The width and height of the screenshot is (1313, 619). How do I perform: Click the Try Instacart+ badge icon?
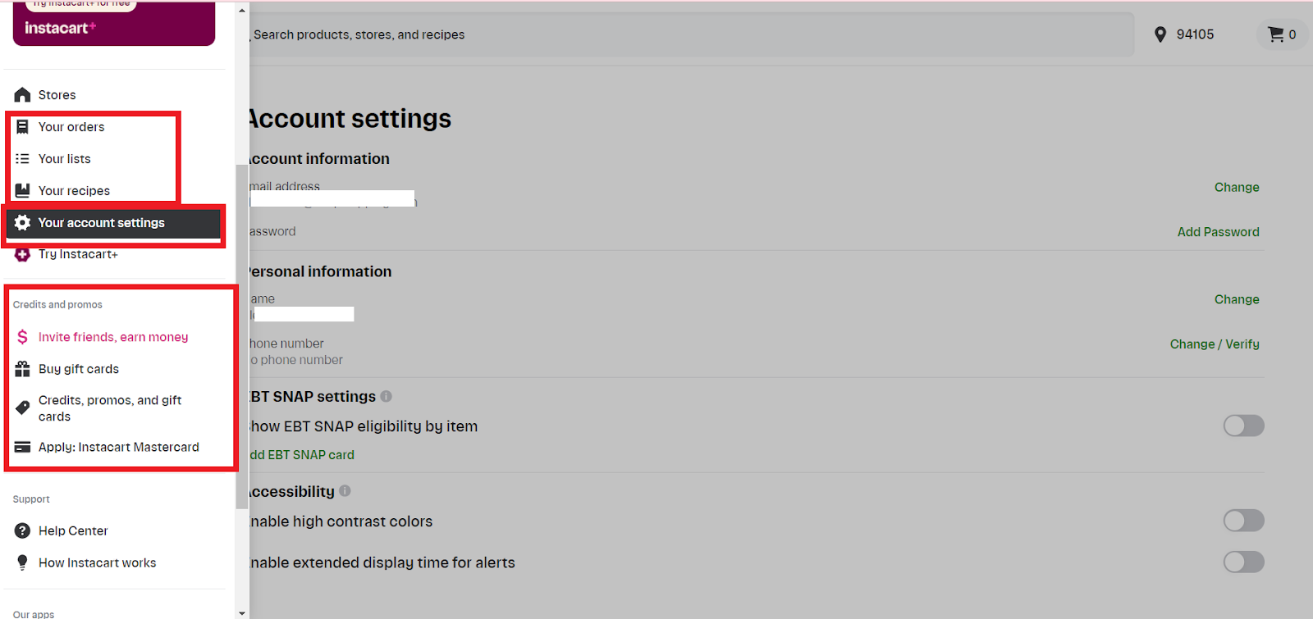(x=23, y=255)
